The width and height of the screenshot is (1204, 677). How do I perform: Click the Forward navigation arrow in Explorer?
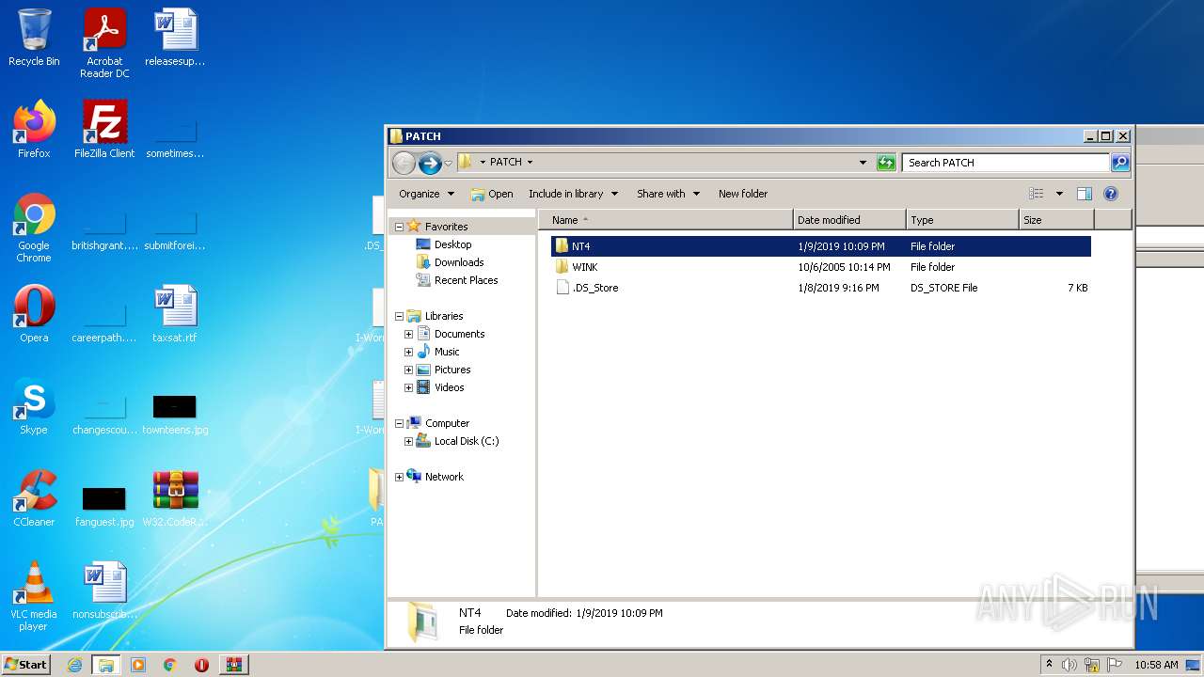click(430, 163)
